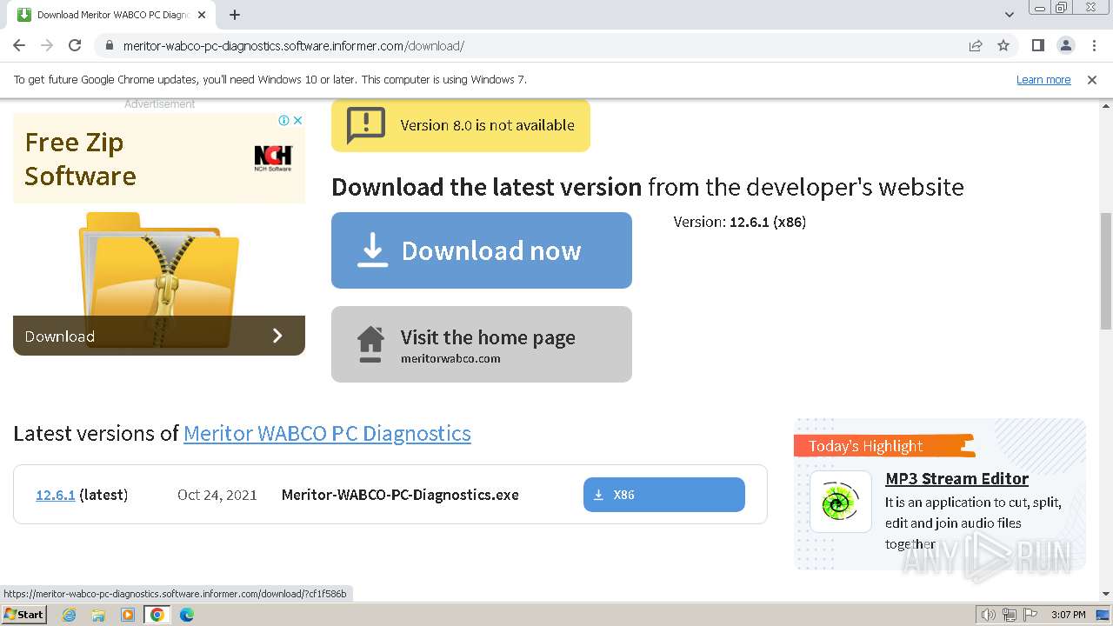Open Learn more about Chrome updates

(1043, 79)
